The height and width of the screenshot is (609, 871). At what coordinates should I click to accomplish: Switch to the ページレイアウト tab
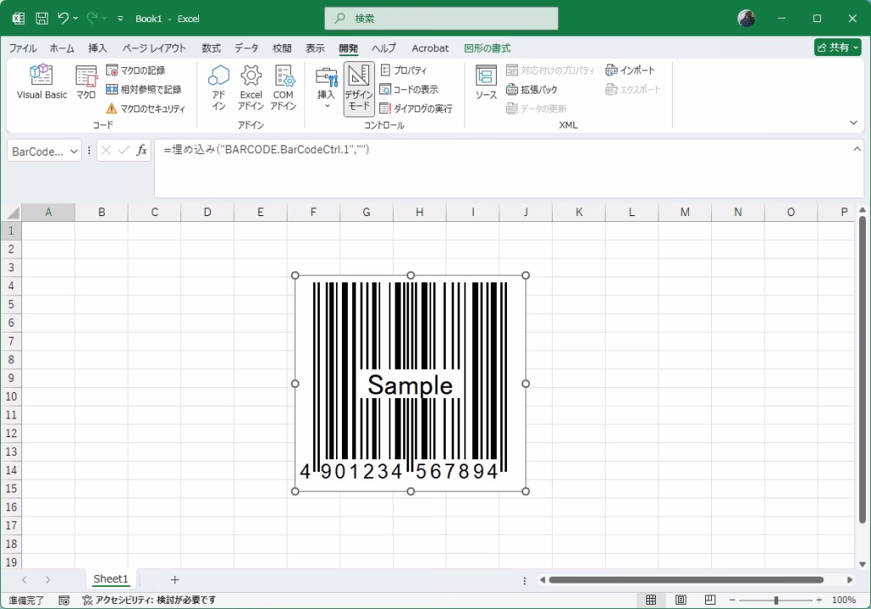pos(154,48)
